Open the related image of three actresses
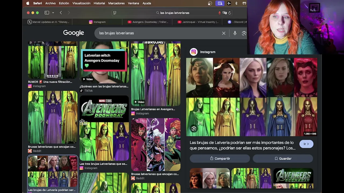This screenshot has height=193, width=344. [x=210, y=178]
